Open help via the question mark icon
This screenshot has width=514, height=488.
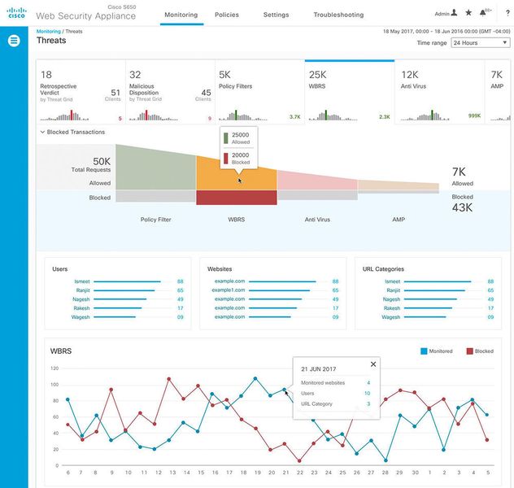click(507, 14)
